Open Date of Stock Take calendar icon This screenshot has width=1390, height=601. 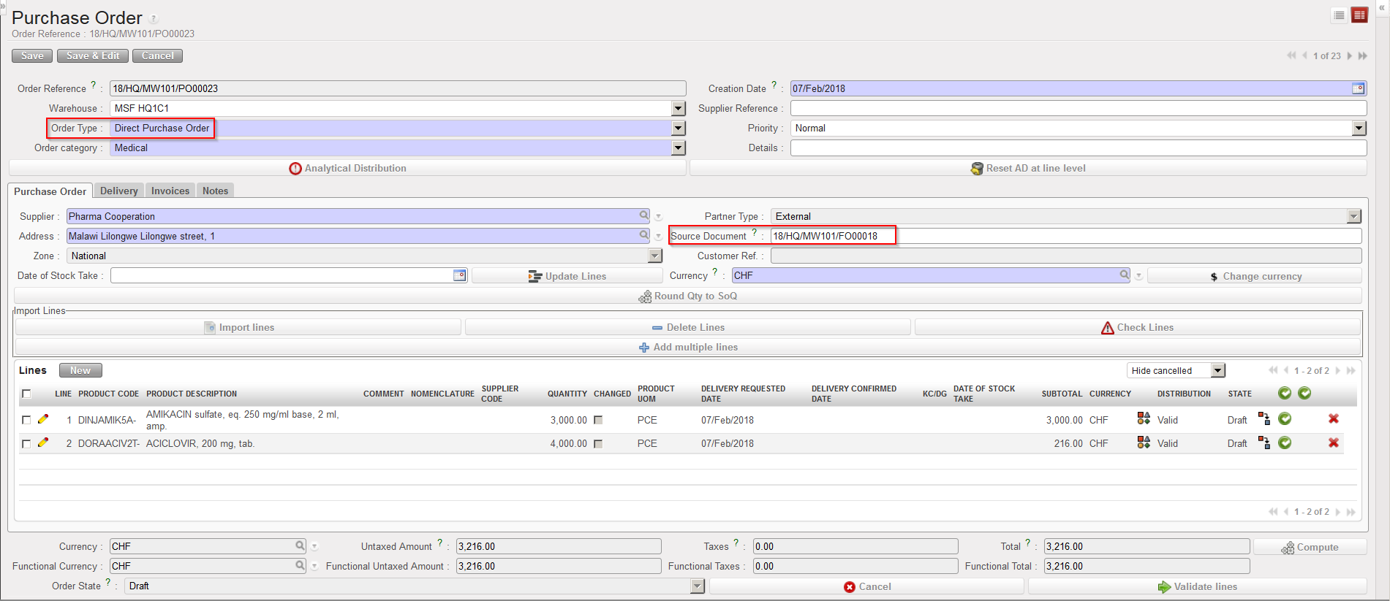click(459, 275)
